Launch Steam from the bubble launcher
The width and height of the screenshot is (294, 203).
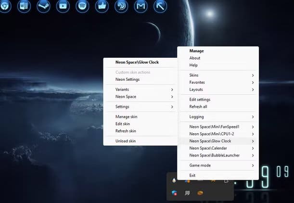pyautogui.click(x=43, y=6)
